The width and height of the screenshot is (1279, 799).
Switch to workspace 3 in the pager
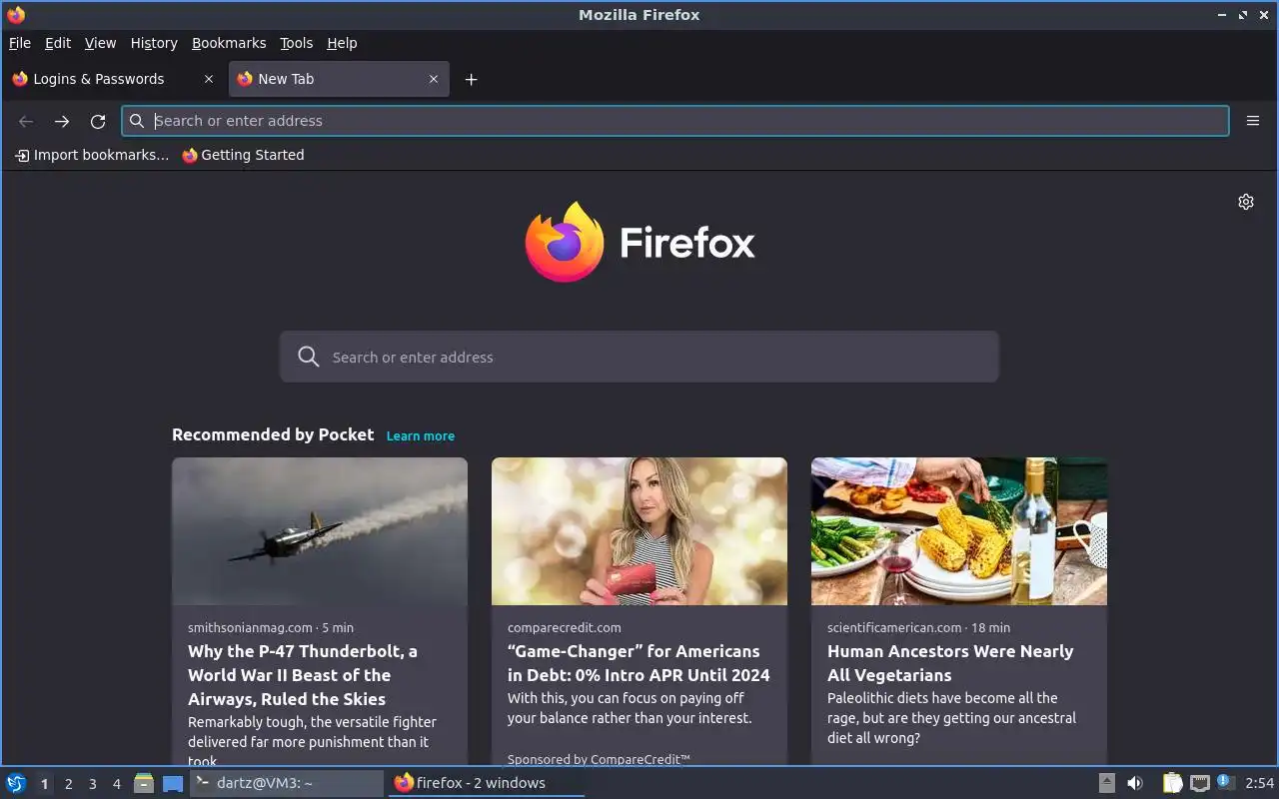(x=92, y=784)
